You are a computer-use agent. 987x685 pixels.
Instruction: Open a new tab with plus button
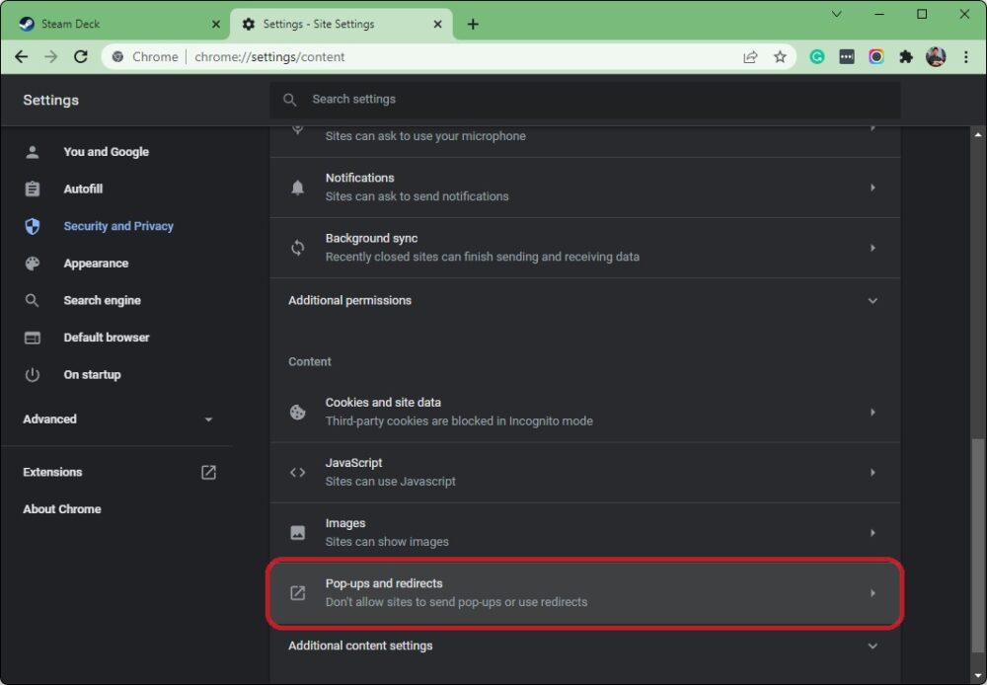click(x=473, y=24)
